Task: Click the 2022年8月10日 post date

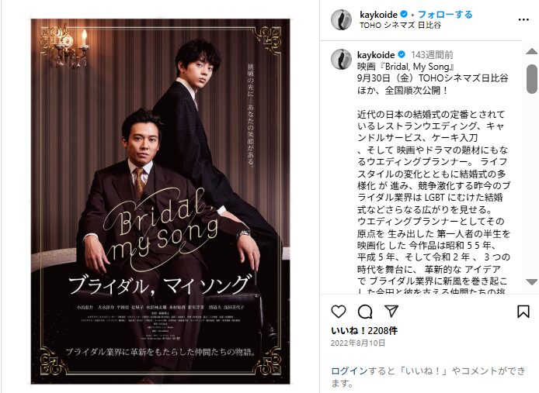Action: [358, 343]
